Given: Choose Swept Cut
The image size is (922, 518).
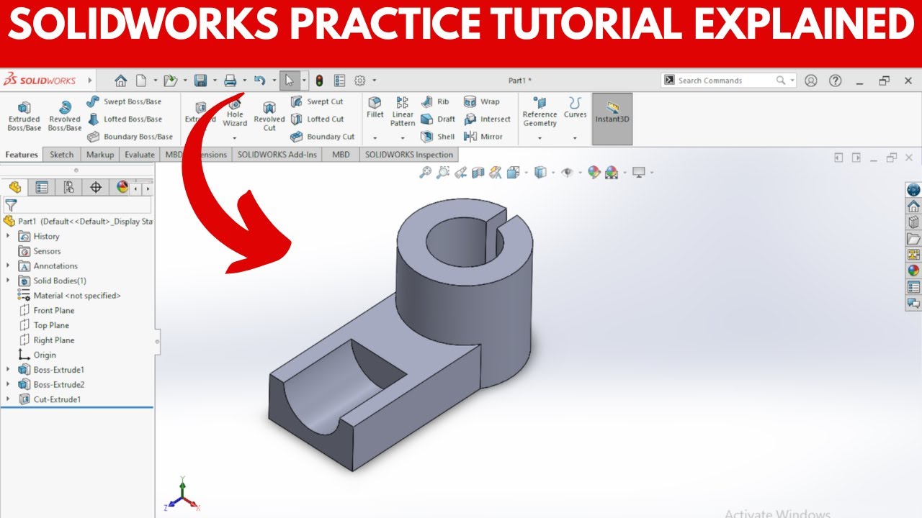Looking at the screenshot, I should (317, 101).
